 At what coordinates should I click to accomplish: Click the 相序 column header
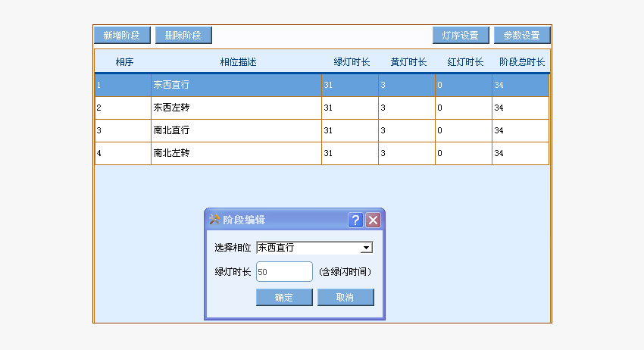[123, 62]
